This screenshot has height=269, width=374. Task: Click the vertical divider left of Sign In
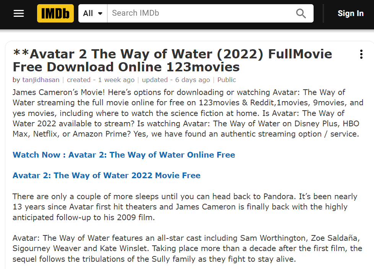tap(323, 13)
